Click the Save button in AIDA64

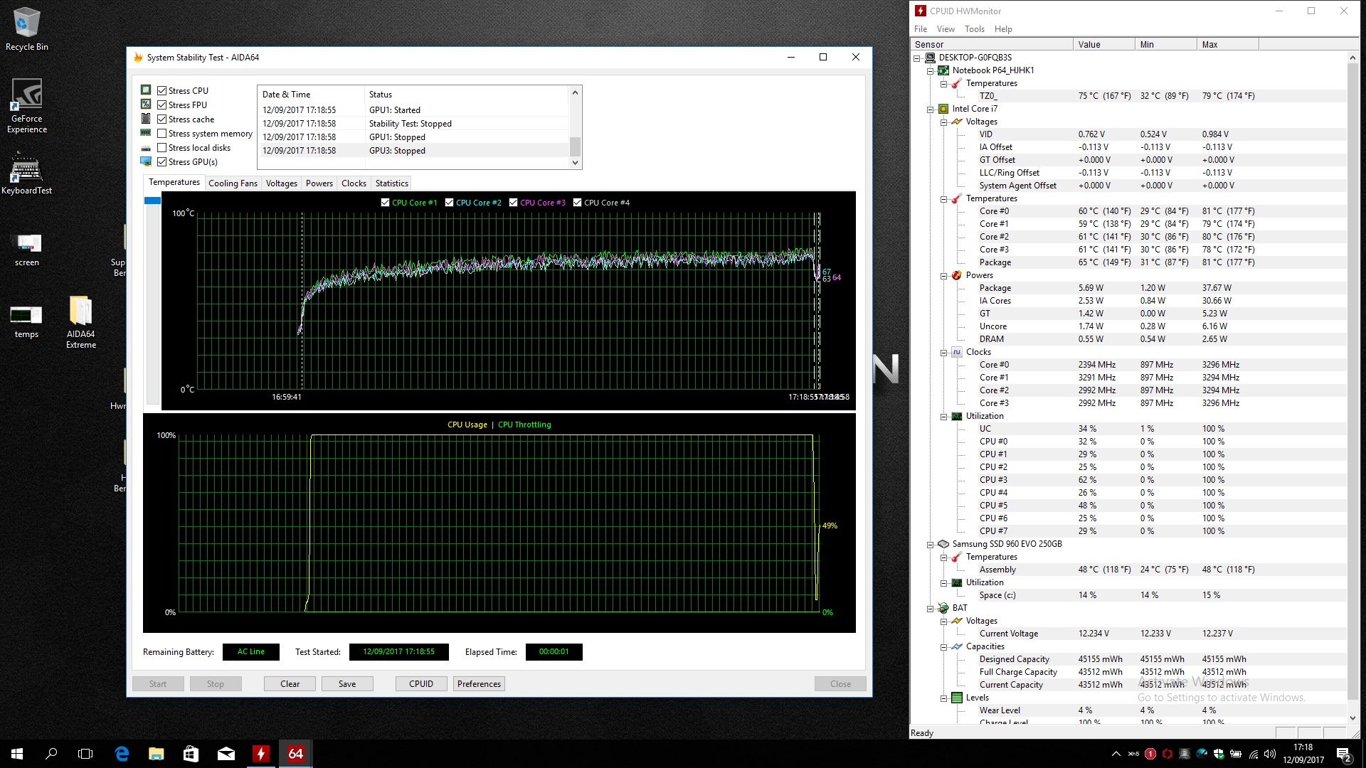(347, 683)
